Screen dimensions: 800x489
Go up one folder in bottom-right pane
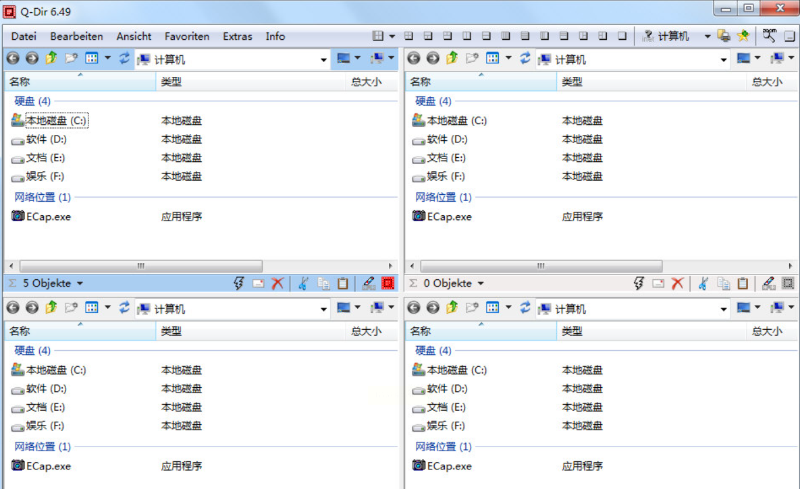coord(452,308)
